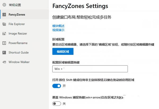
Task: Click the Image Resizer sidebar icon
Action: [x=4, y=34]
